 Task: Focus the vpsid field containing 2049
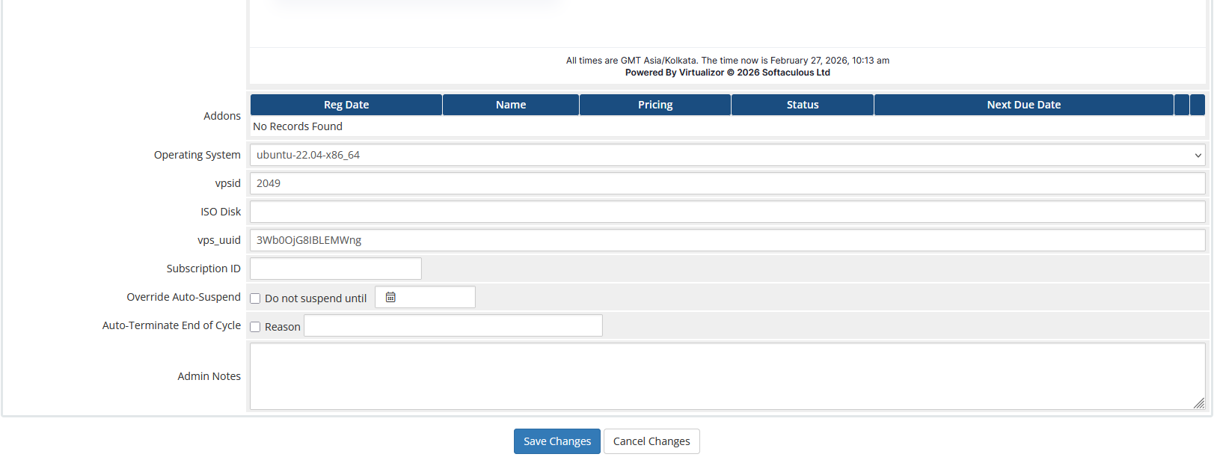pyautogui.click(x=727, y=183)
